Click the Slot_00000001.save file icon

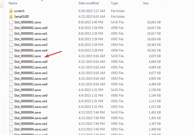coord(11,22)
